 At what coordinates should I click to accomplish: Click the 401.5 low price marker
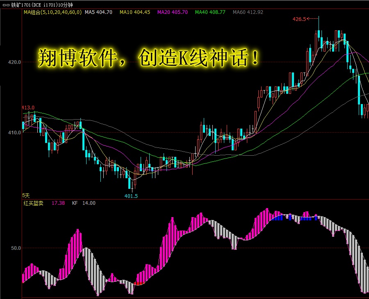pos(131,196)
